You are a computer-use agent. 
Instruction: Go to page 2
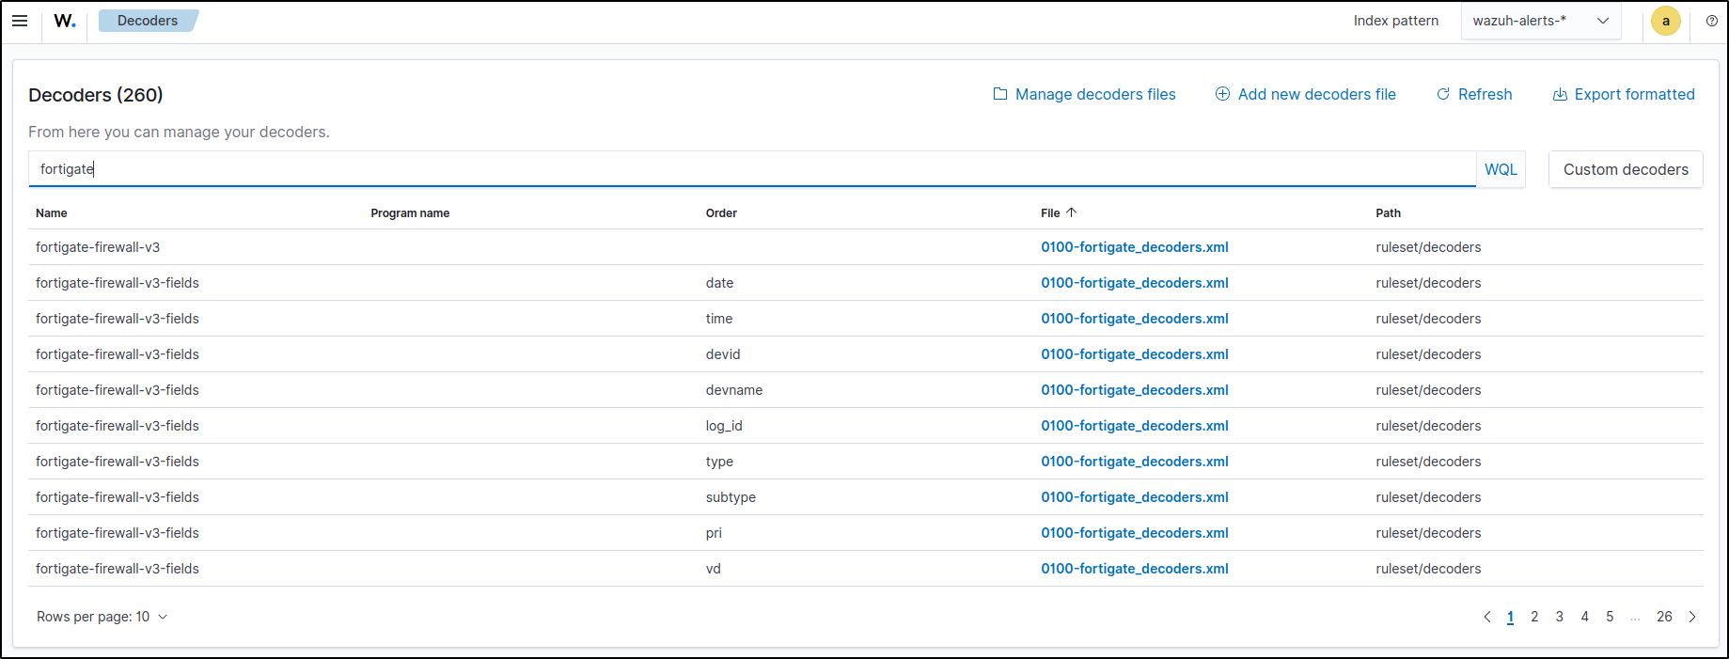1534,617
